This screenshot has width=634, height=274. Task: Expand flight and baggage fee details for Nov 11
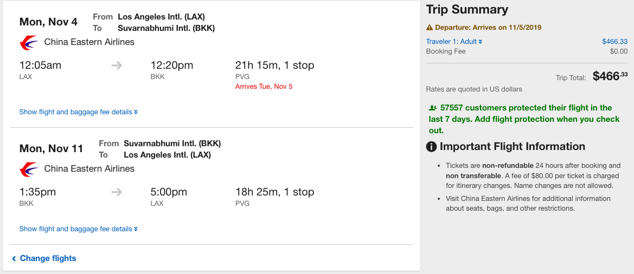point(78,229)
